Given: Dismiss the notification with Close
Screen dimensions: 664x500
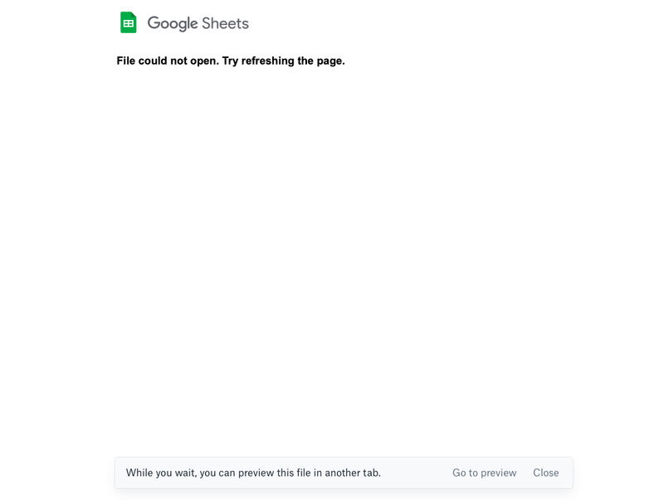Looking at the screenshot, I should [x=546, y=472].
